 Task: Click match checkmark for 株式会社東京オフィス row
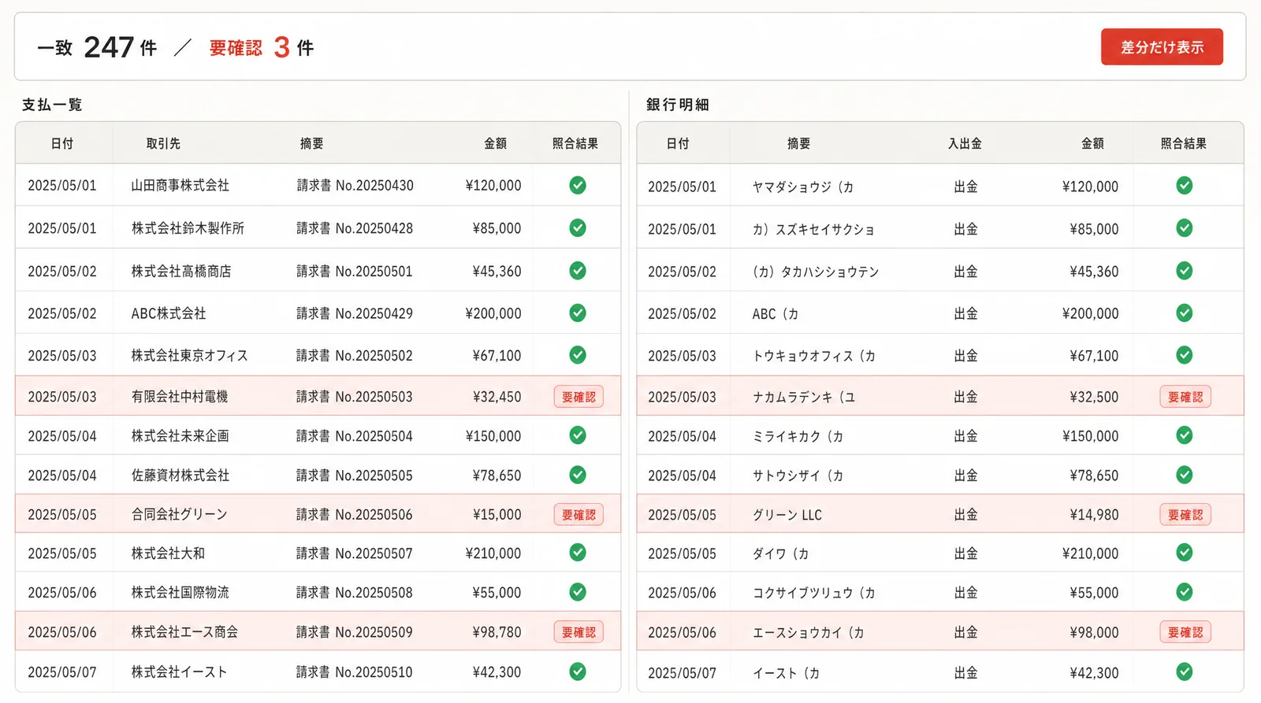[x=578, y=355]
